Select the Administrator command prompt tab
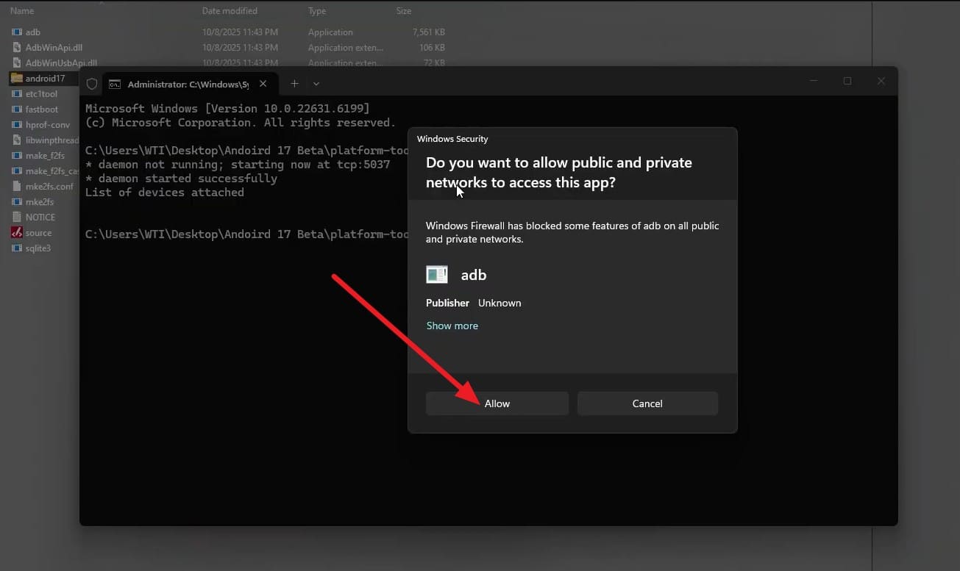 (190, 84)
